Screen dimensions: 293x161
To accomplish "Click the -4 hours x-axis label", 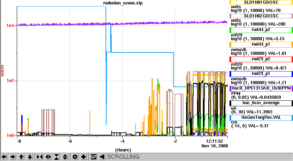I will coord(122,141).
